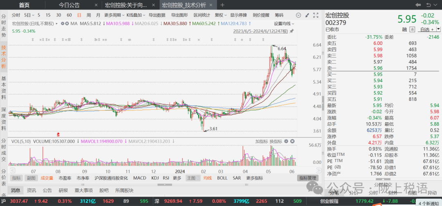Click the pin icon beside date range
Viewport: 442px width, 206px height.
pos(291,31)
